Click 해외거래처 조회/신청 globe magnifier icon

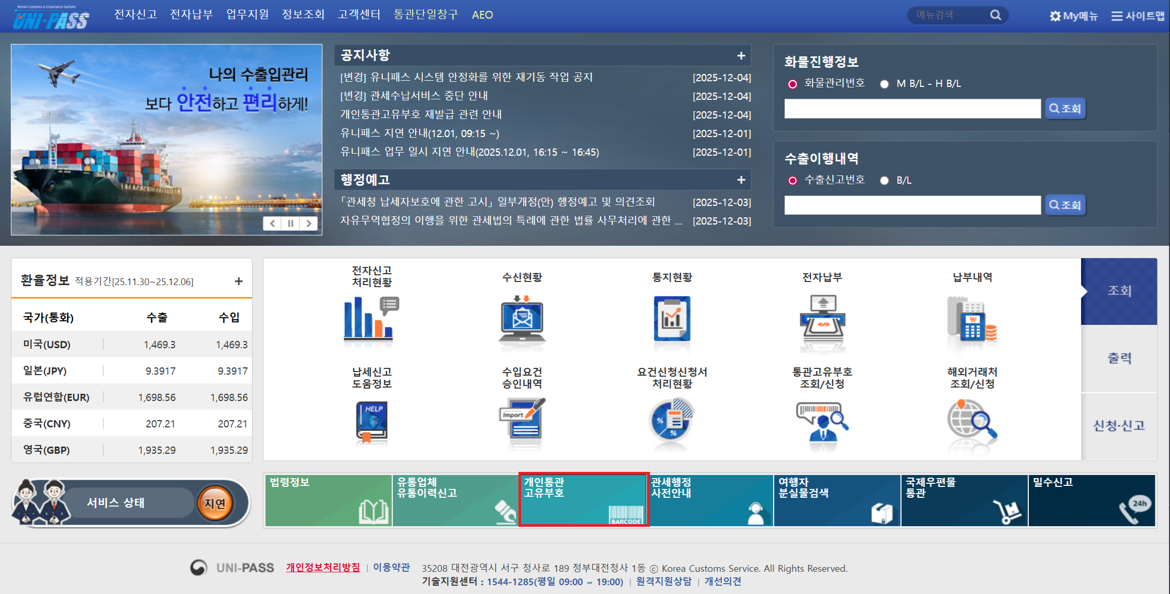(x=972, y=423)
